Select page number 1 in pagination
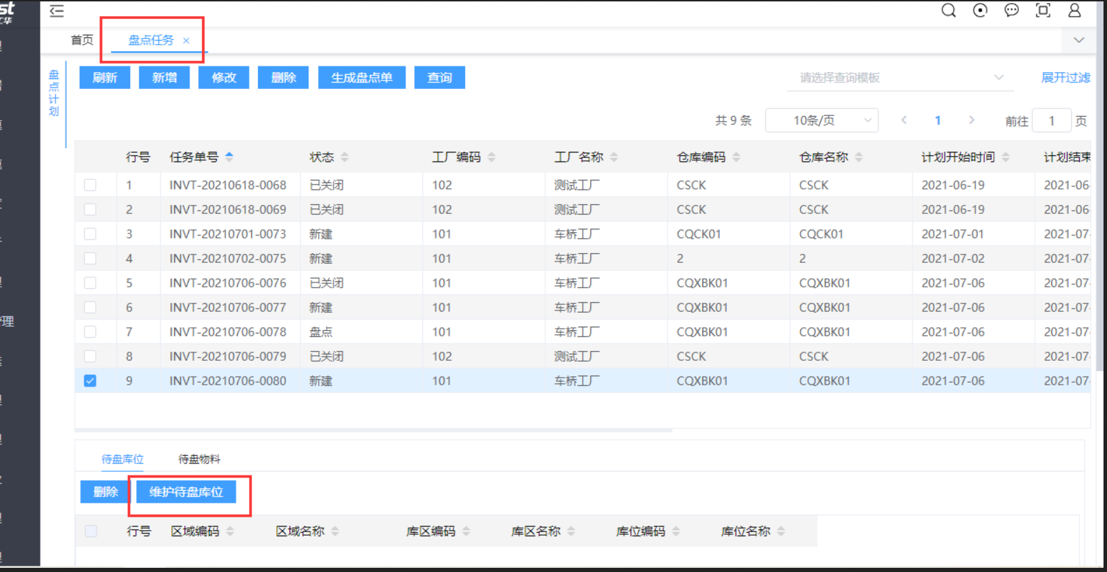The image size is (1107, 572). point(938,120)
